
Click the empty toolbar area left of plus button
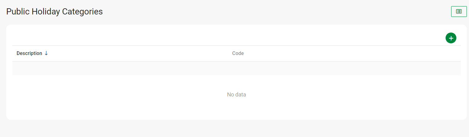point(228,38)
